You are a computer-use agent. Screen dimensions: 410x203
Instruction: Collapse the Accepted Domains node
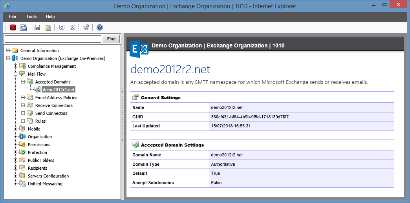tap(23, 82)
